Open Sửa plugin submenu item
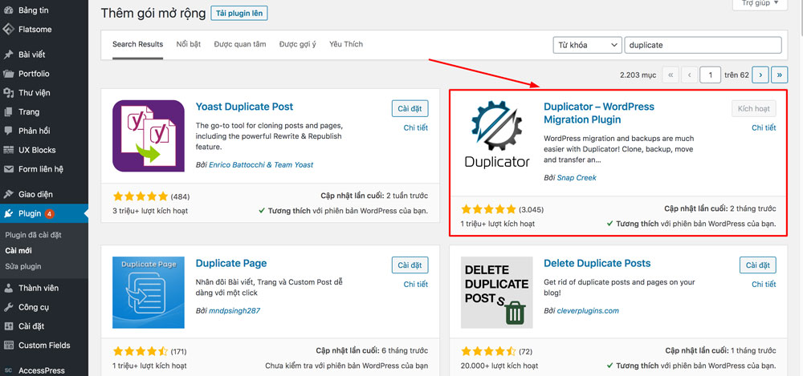Viewport: 803px width, 376px height. (x=23, y=266)
